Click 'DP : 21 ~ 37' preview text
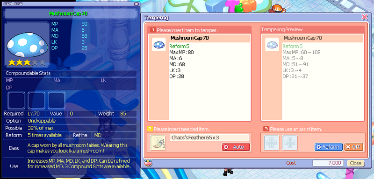 point(295,76)
